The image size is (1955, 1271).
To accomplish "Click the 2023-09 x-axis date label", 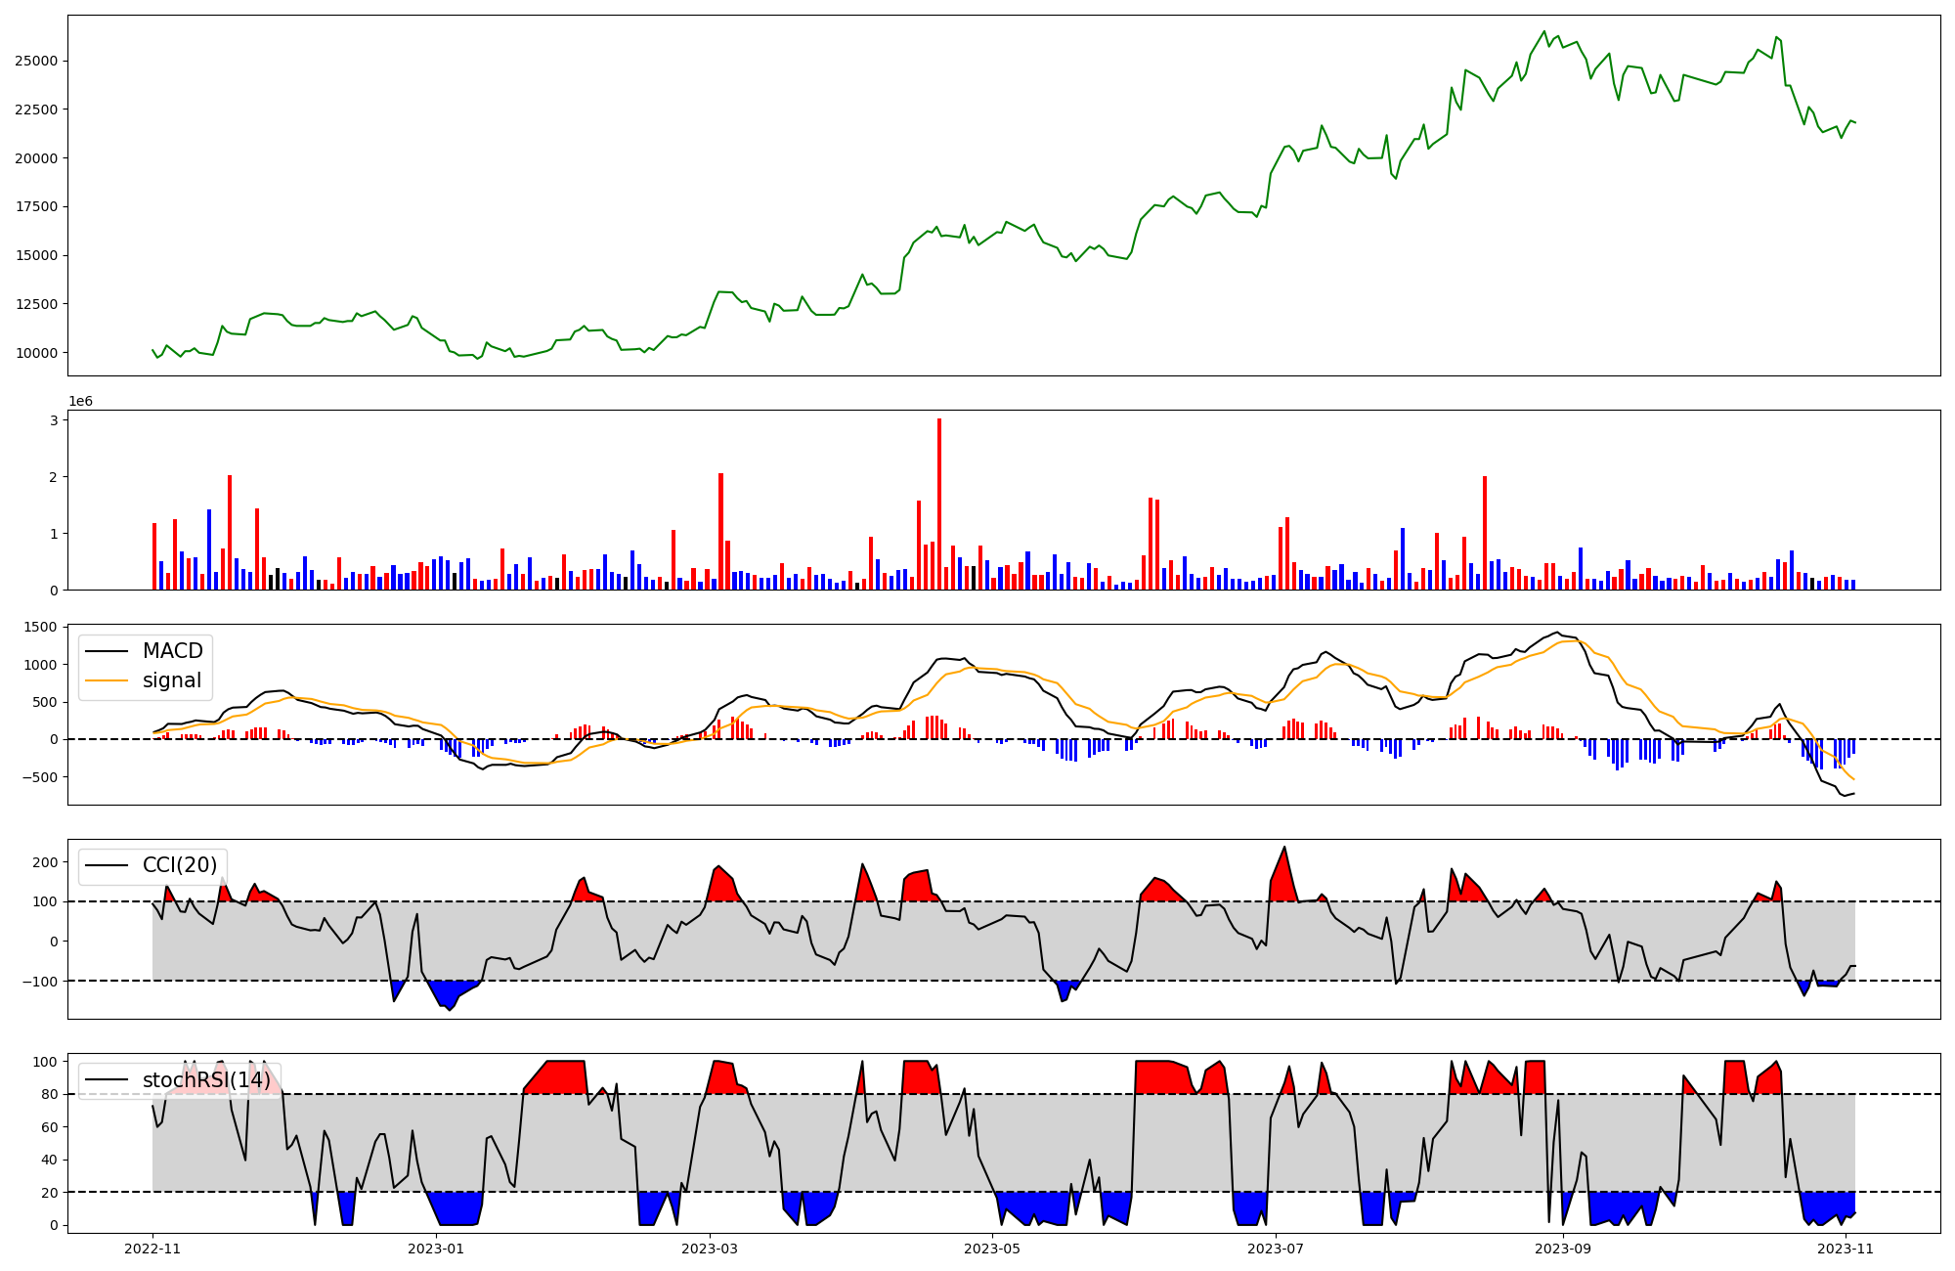I will (1562, 1249).
